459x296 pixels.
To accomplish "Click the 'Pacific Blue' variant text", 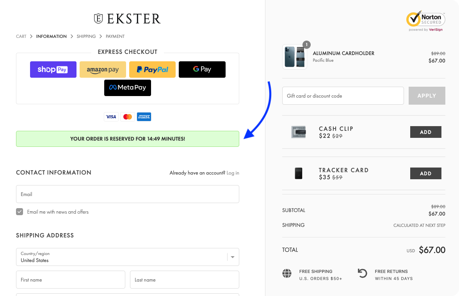I will pyautogui.click(x=323, y=60).
